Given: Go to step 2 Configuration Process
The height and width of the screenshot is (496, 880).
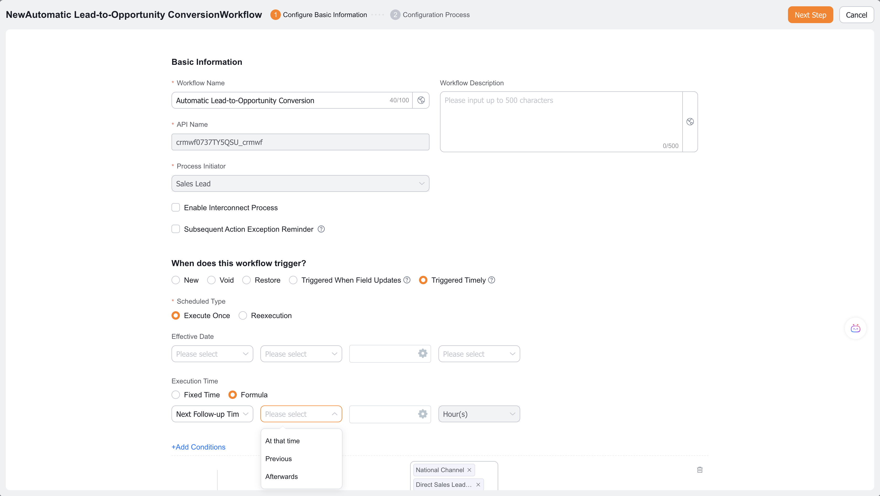Looking at the screenshot, I should (430, 15).
